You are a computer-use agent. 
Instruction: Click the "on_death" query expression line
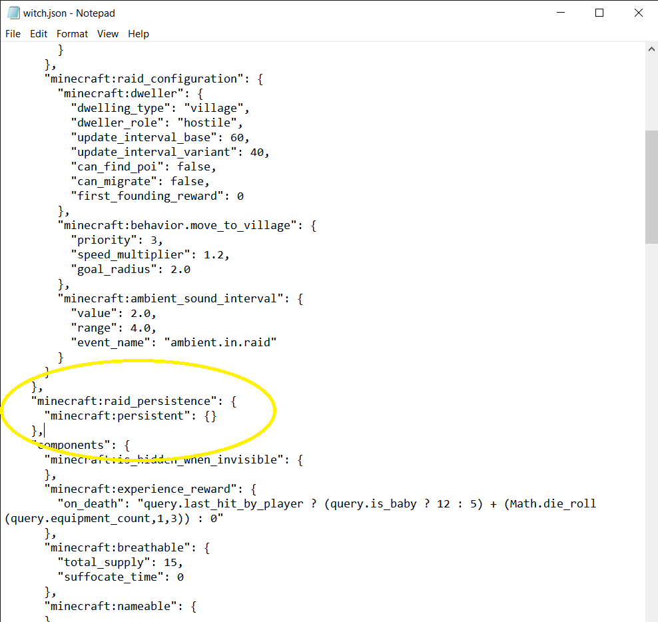(327, 504)
